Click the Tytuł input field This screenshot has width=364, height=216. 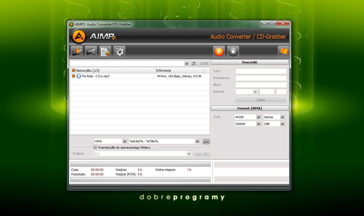point(261,71)
